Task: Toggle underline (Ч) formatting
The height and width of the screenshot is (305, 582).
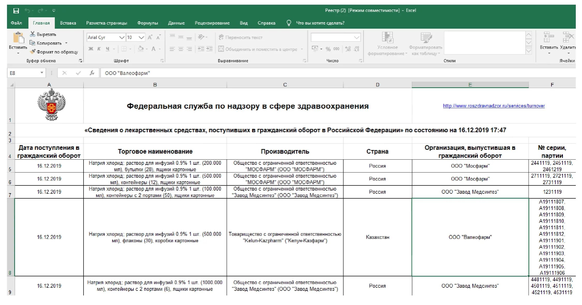Action: pyautogui.click(x=108, y=49)
